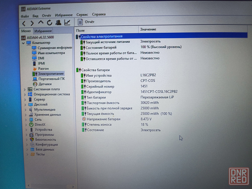Open the Избранное menu in the menu bar
This screenshot has height=189, width=252.
click(64, 15)
